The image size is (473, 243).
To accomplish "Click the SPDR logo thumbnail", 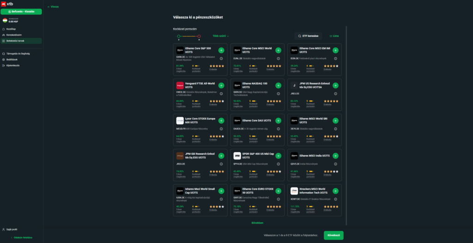I will 237,156.
